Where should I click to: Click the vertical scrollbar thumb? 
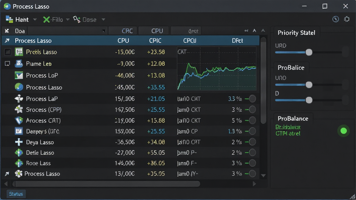point(264,81)
